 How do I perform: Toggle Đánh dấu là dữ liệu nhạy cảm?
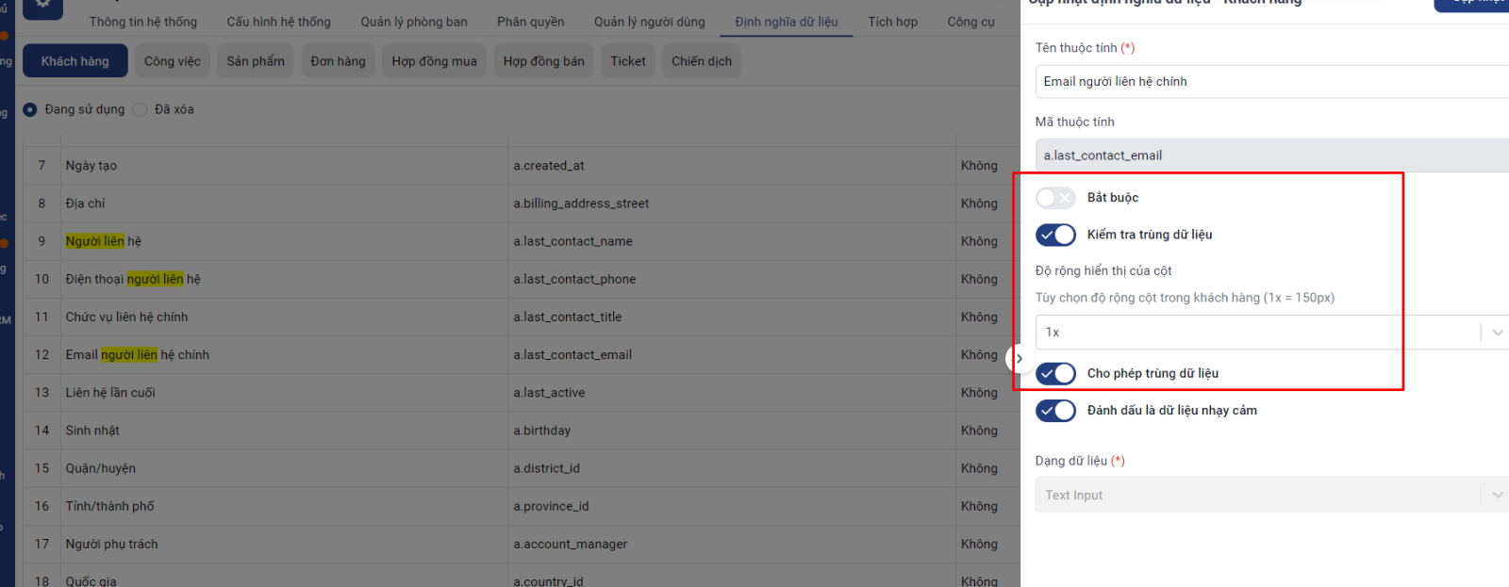click(1054, 411)
